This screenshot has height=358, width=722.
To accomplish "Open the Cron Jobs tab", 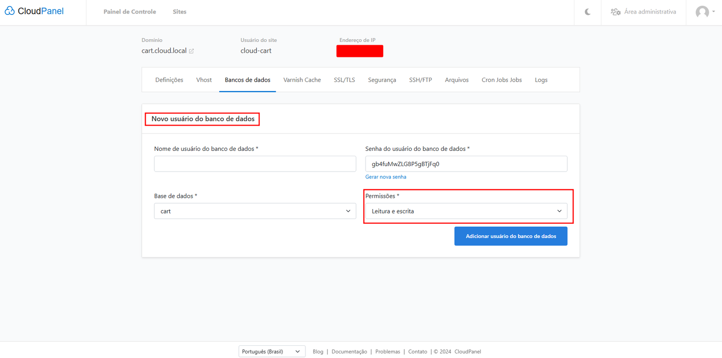I will click(501, 80).
